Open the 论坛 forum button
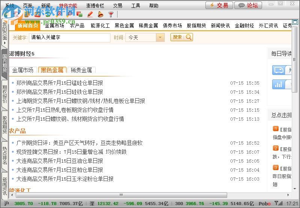300x208 pixels. 248,5
